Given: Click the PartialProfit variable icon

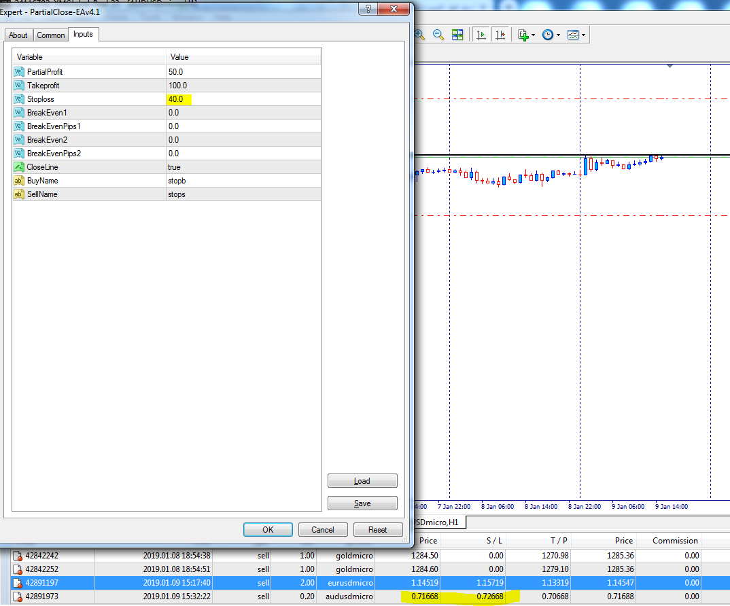Looking at the screenshot, I should point(18,72).
